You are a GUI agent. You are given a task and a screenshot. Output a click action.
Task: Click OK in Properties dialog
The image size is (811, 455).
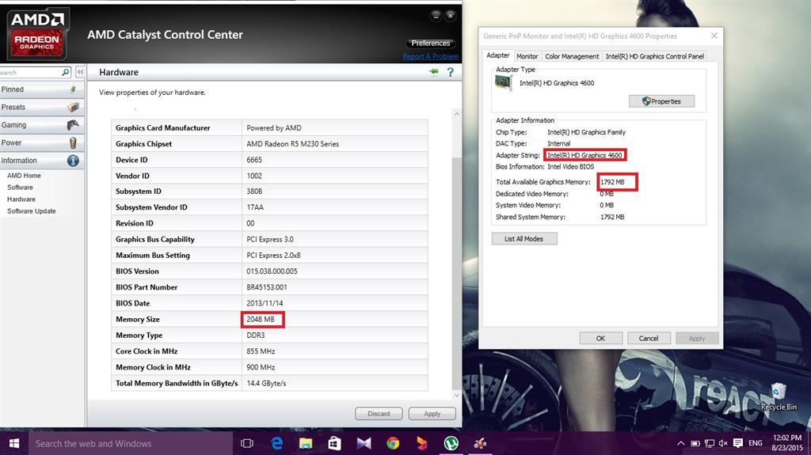(600, 338)
